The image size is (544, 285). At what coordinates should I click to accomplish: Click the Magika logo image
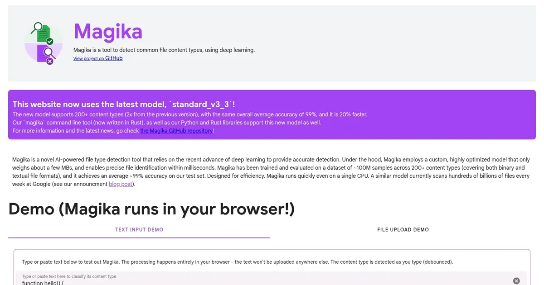click(x=44, y=43)
